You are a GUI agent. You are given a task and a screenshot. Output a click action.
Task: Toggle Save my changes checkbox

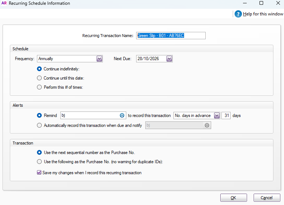tap(40, 173)
